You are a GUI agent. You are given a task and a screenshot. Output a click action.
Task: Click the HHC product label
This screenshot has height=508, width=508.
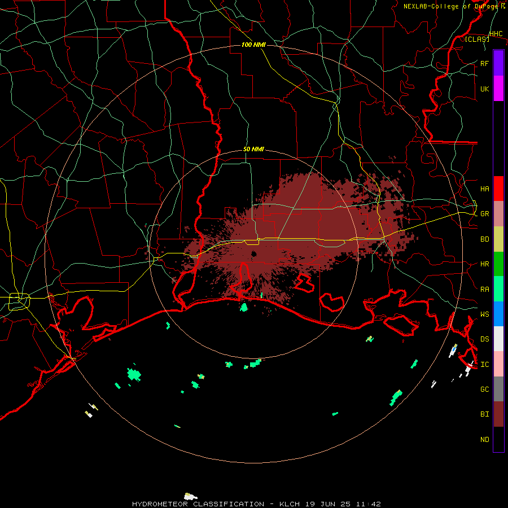496,34
